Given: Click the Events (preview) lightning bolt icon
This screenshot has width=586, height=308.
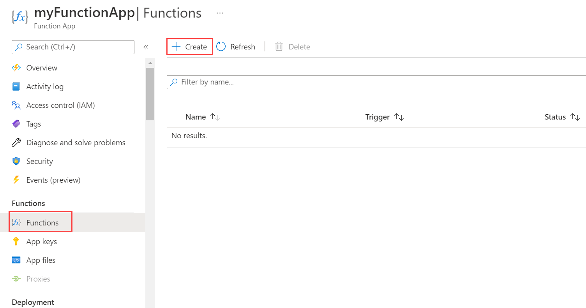Looking at the screenshot, I should 16,180.
